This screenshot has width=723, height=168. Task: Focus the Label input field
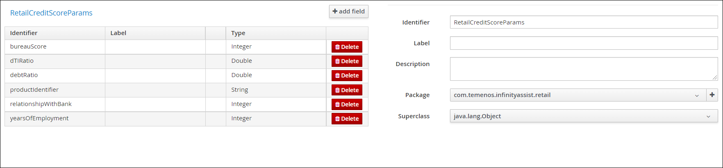click(584, 43)
